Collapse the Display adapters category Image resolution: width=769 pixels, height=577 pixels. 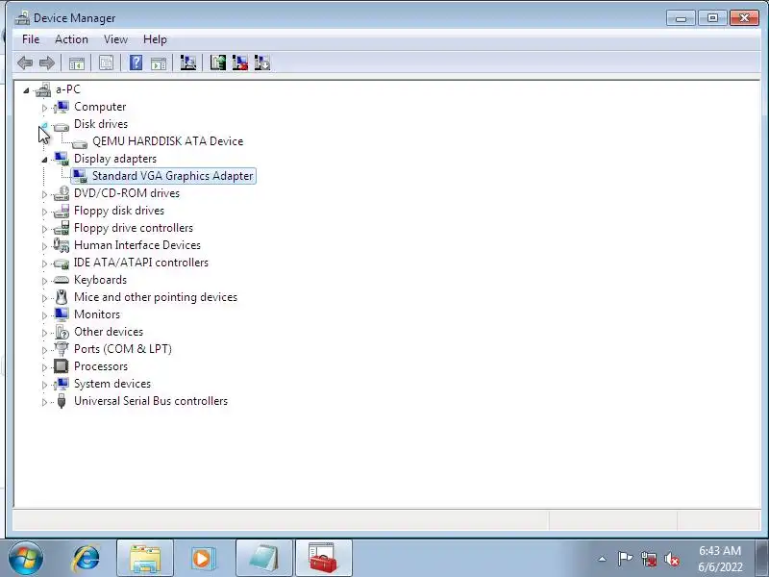(44, 160)
